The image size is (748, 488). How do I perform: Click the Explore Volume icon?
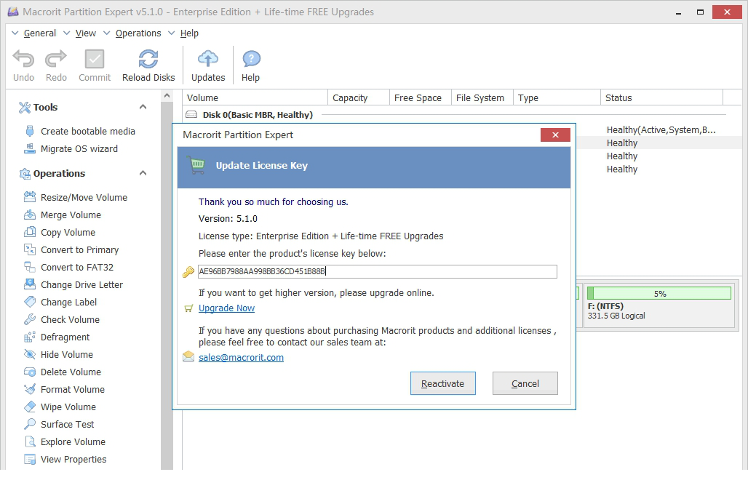(30, 441)
